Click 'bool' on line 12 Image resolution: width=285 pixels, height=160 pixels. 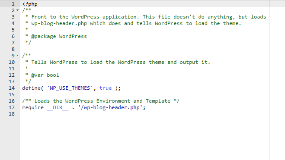[x=53, y=75]
